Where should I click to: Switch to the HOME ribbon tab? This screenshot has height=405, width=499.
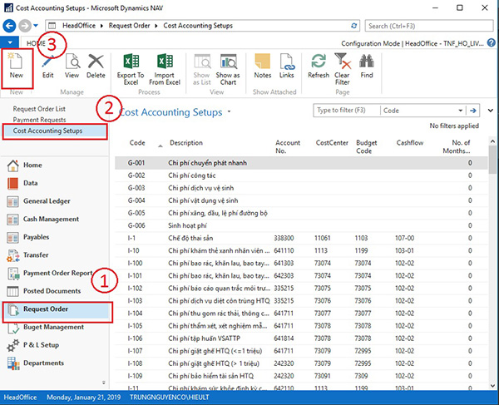(36, 43)
